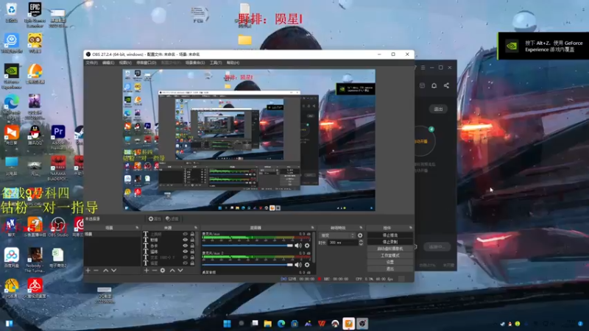Select the 野排 text source row
Screen dimensions: 589x331
[x=170, y=240]
